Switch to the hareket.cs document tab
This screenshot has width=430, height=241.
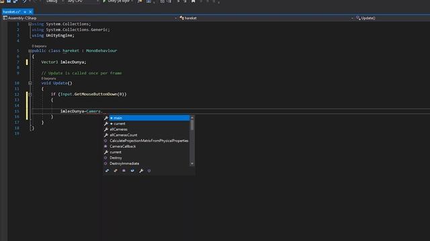[11, 12]
